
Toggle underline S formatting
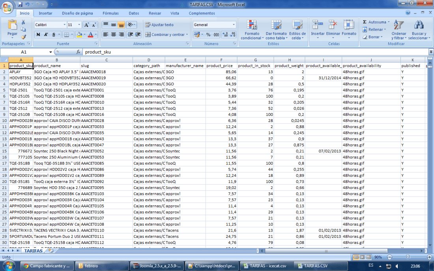pyautogui.click(x=54, y=35)
